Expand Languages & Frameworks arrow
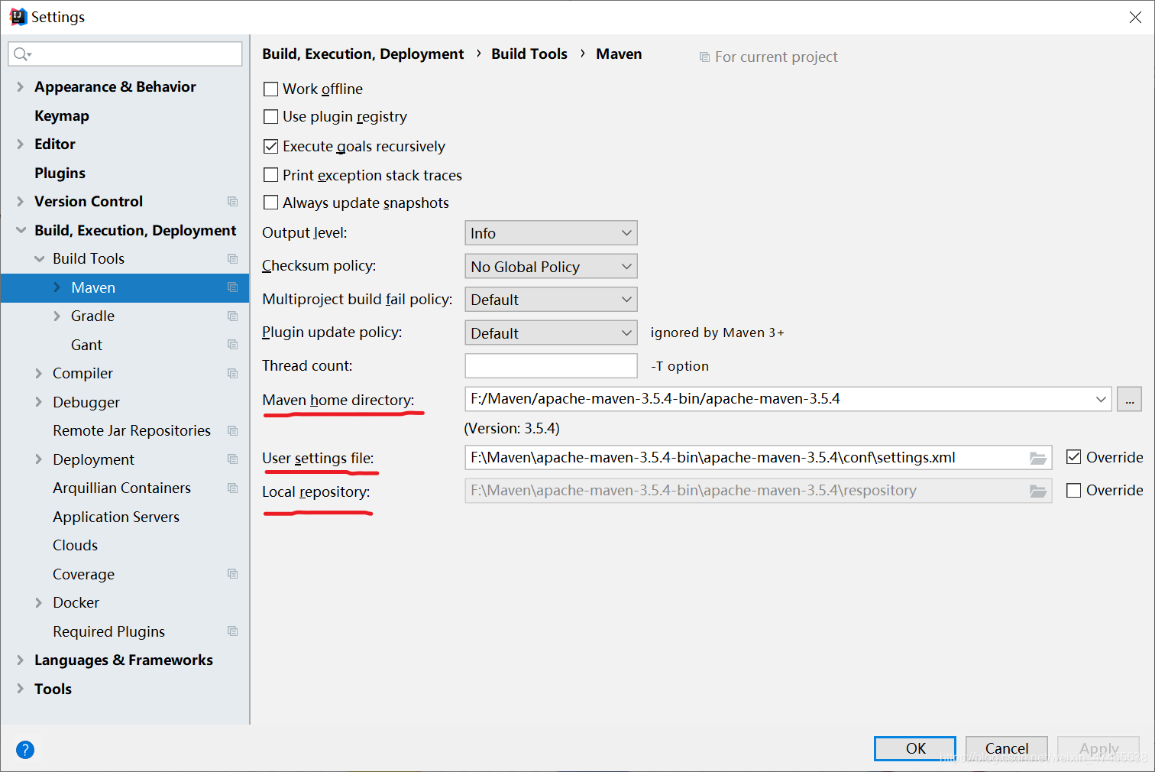 tap(21, 660)
